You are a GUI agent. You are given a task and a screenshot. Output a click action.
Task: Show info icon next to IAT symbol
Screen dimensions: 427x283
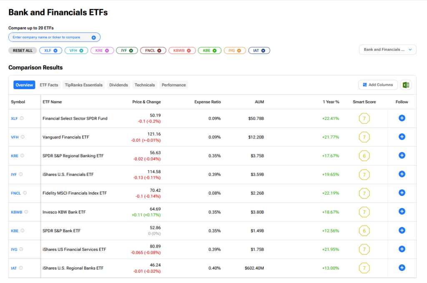[x=21, y=268]
